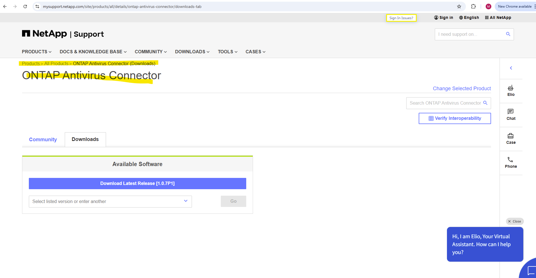This screenshot has height=278, width=536.
Task: Expand the DOWNLOADS menu
Action: tap(192, 52)
